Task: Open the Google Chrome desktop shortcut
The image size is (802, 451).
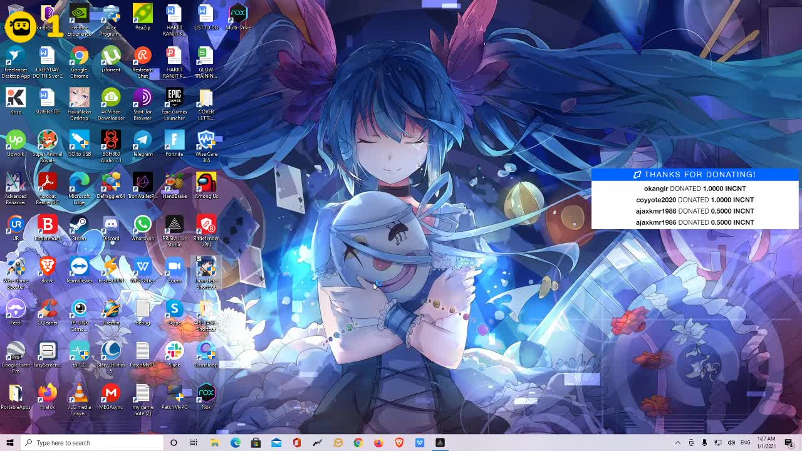Action: [x=79, y=63]
